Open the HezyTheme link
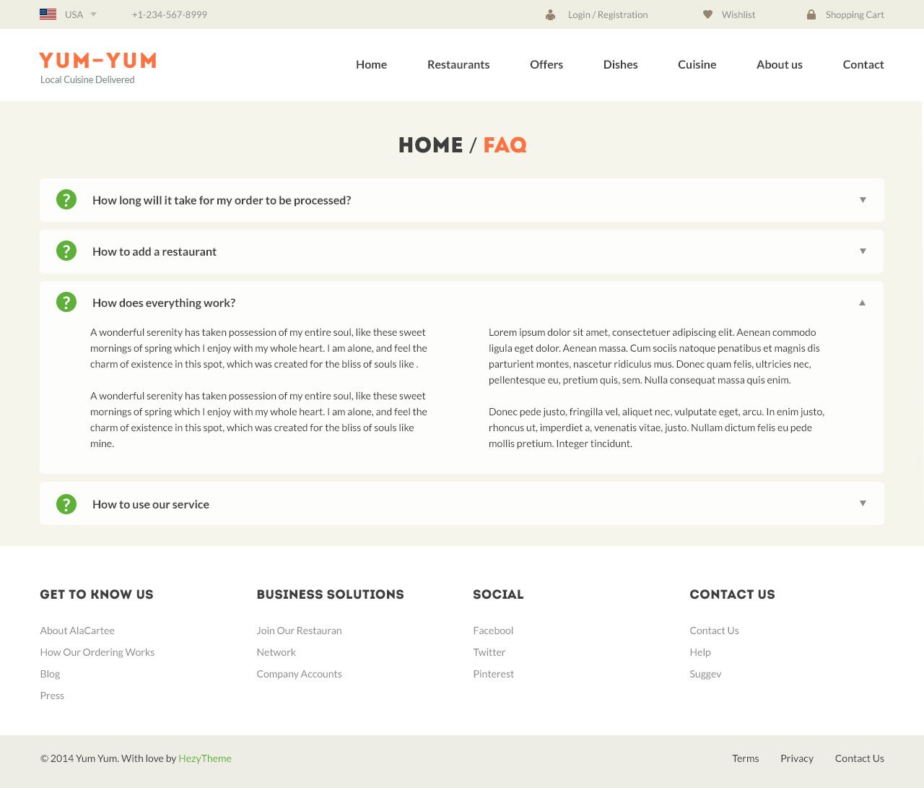Screen dimensions: 924x788 pyautogui.click(x=205, y=758)
